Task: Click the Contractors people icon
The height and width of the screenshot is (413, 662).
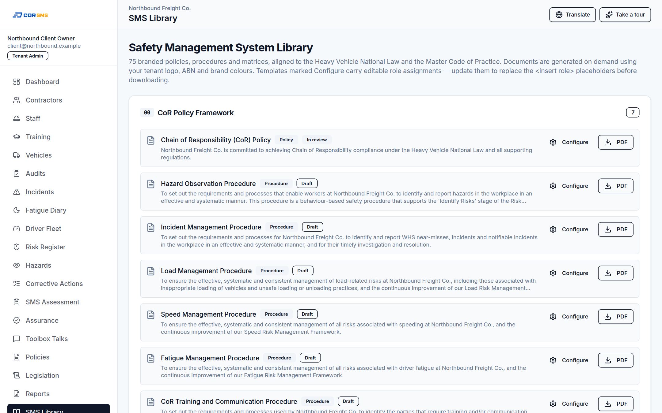Action: (17, 100)
